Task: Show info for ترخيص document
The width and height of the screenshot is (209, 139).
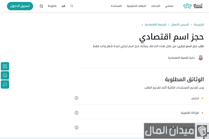Action: click(x=76, y=98)
